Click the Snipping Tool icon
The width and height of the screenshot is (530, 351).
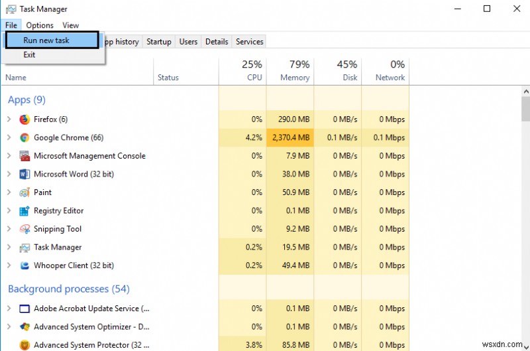pyautogui.click(x=25, y=229)
